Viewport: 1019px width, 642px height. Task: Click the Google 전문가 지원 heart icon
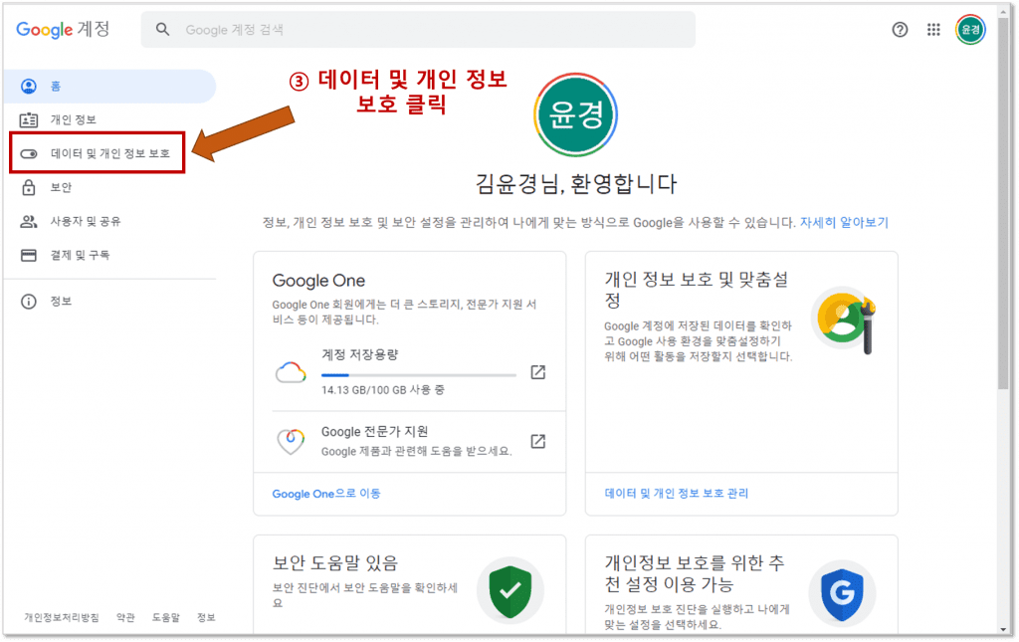pos(291,441)
